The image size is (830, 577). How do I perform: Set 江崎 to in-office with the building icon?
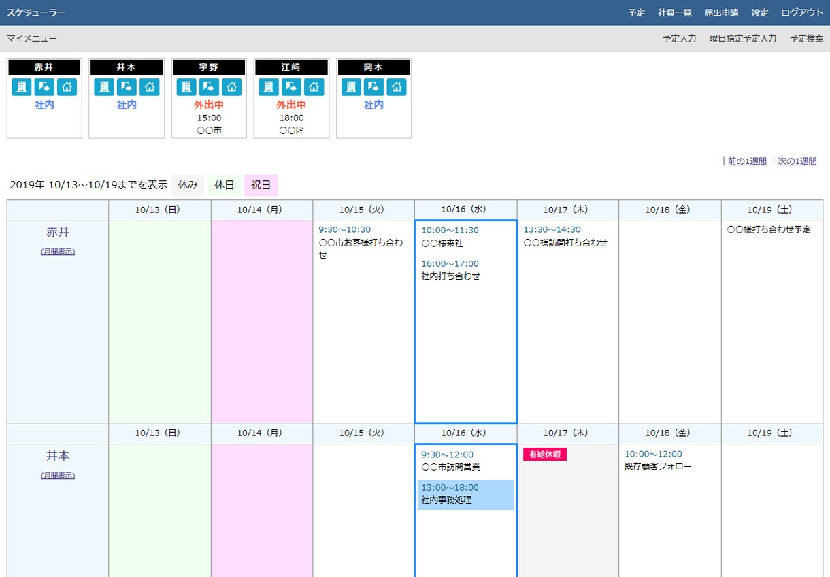tap(269, 87)
